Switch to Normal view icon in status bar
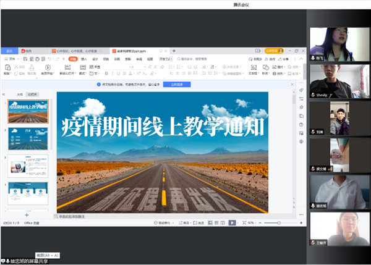The height and width of the screenshot is (265, 371). coord(210,222)
